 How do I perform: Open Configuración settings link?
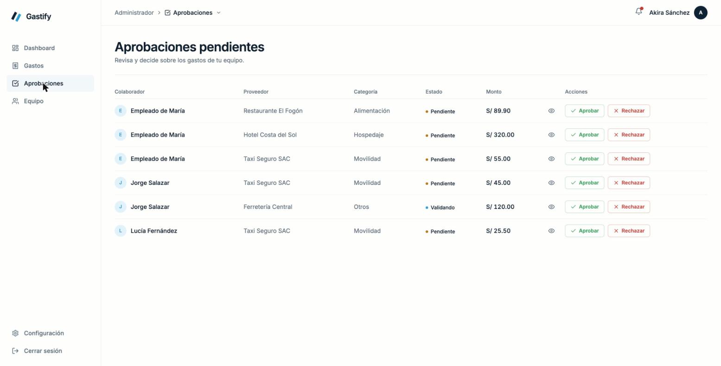[x=51, y=333]
